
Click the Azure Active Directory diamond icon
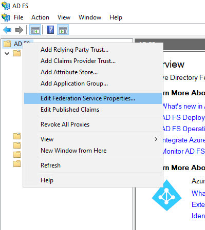(x=167, y=195)
